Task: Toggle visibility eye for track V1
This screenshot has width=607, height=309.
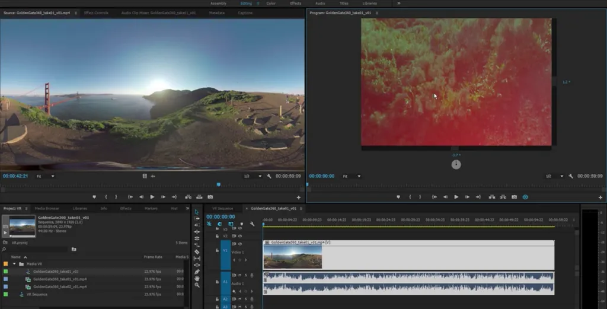Action: 239,243
